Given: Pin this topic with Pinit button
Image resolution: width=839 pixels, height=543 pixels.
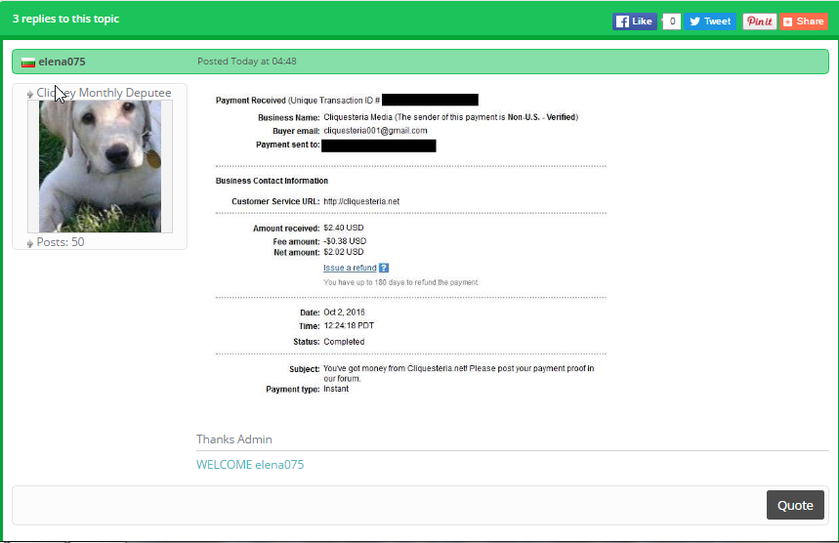Looking at the screenshot, I should (760, 21).
